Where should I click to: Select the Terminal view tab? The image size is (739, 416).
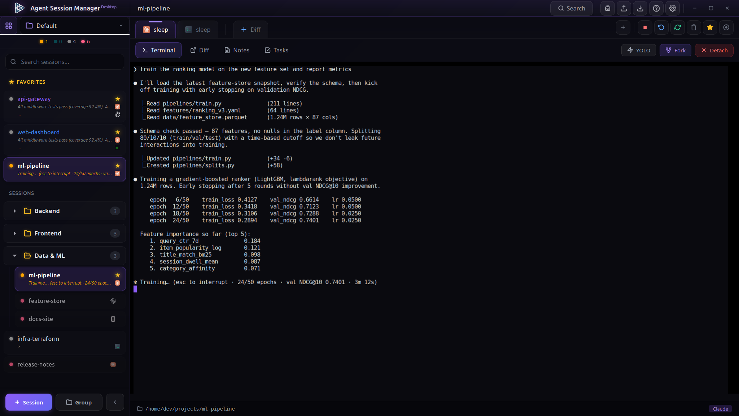coord(158,50)
